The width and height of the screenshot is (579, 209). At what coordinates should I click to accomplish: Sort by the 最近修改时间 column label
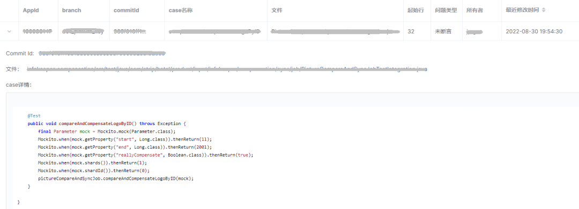(x=522, y=10)
